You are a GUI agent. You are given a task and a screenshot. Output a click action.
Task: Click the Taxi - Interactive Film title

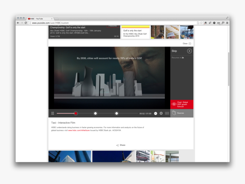(x=63, y=123)
